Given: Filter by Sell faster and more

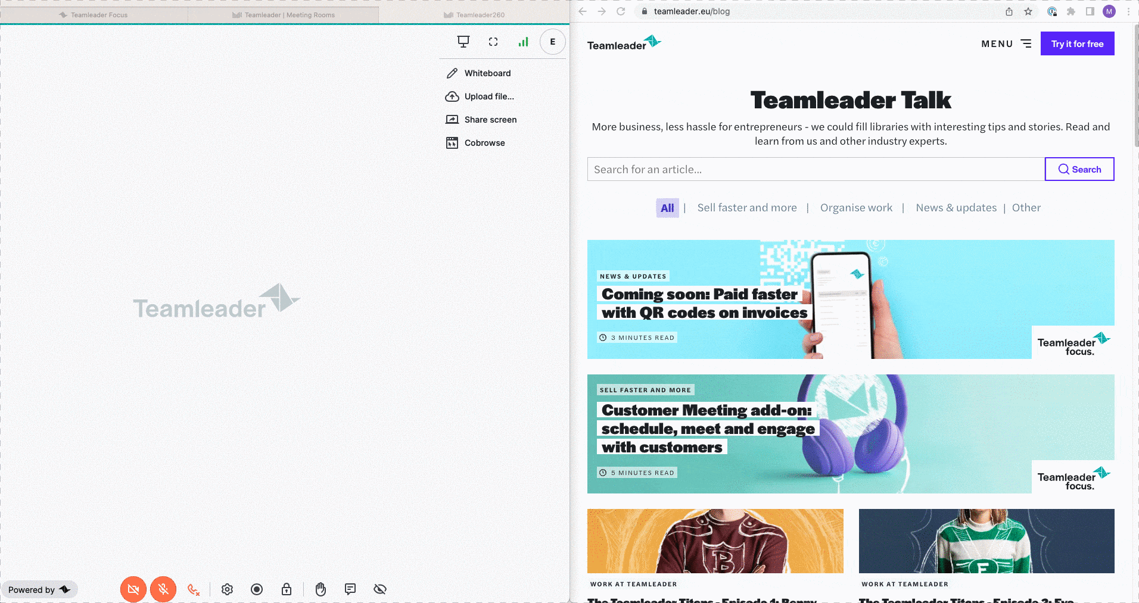Looking at the screenshot, I should click(x=747, y=208).
